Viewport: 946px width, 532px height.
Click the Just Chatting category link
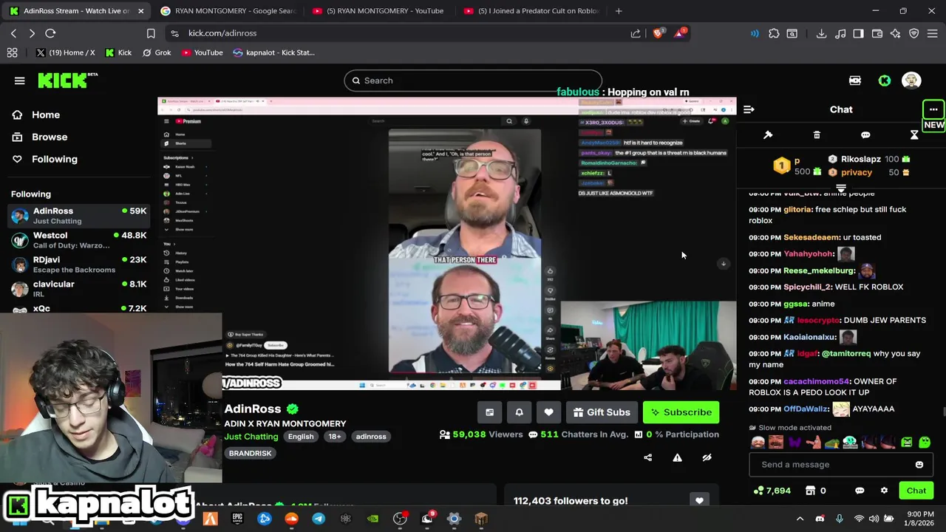click(251, 437)
